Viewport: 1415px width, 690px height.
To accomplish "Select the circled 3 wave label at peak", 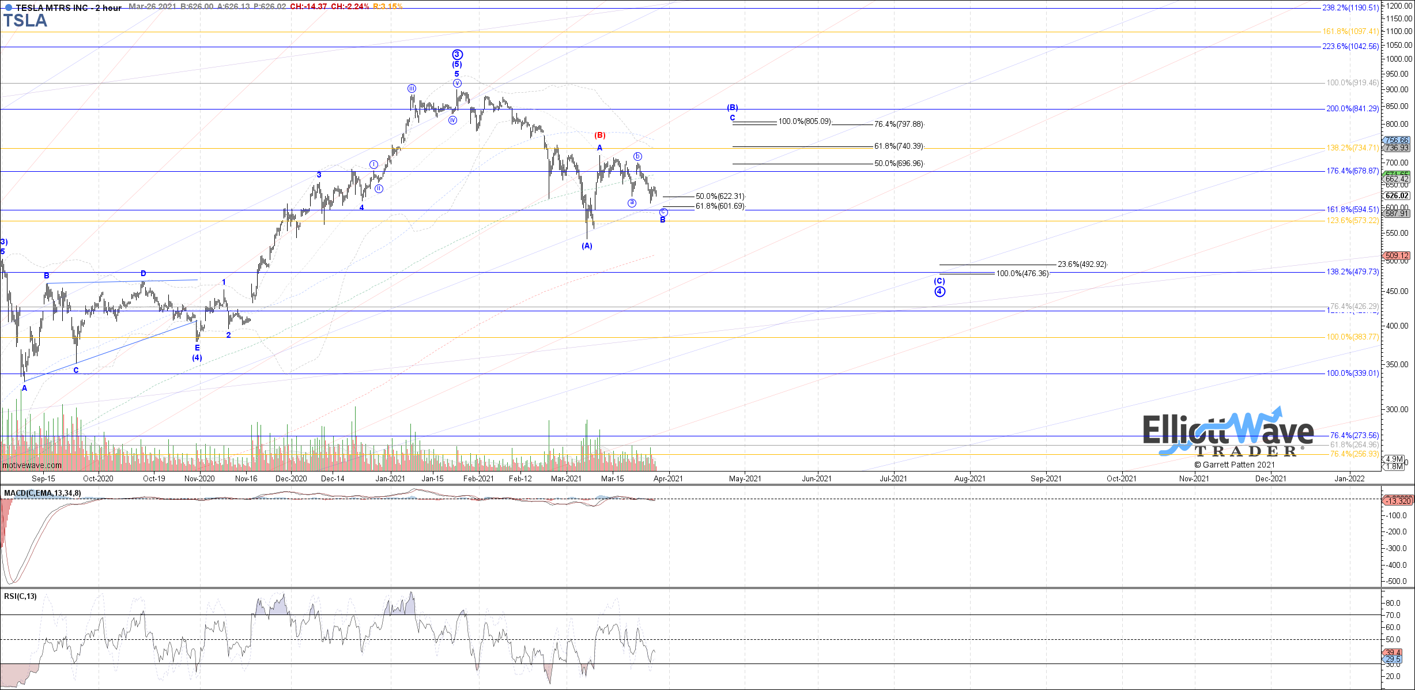I will tap(457, 55).
